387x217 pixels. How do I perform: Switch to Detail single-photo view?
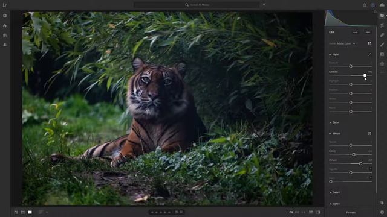pos(30,212)
